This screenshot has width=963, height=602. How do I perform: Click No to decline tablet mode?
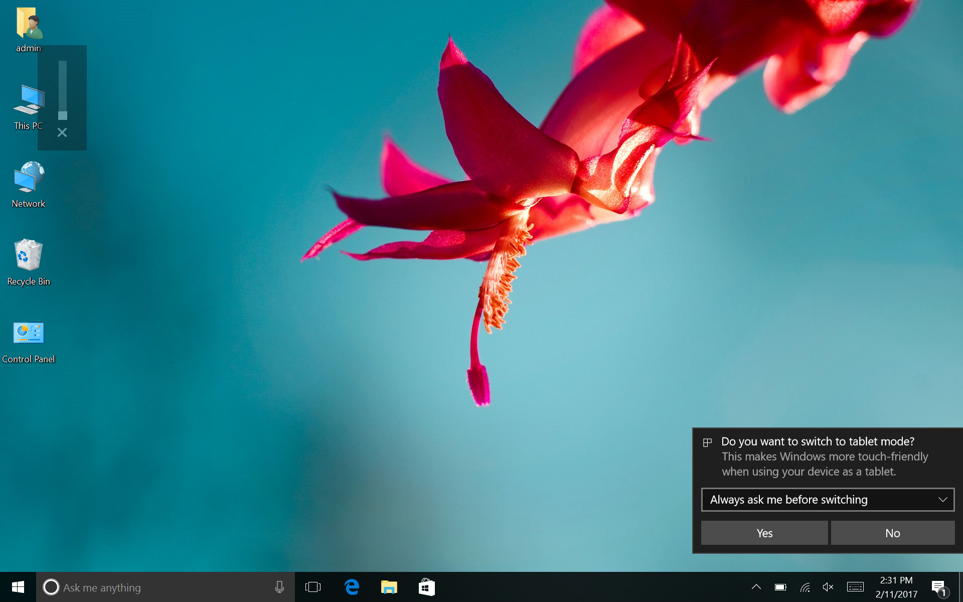[893, 533]
